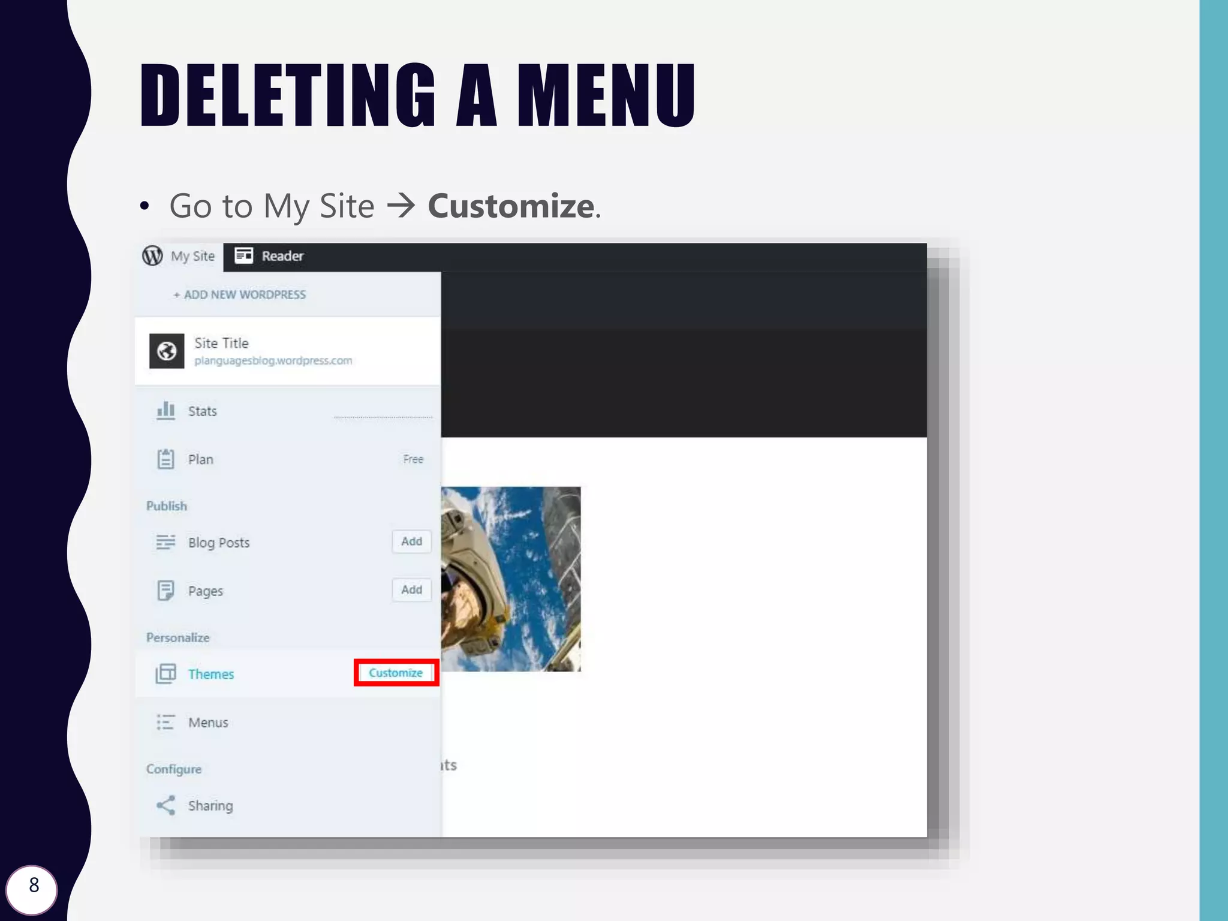Open the Pages menu item

(x=205, y=591)
